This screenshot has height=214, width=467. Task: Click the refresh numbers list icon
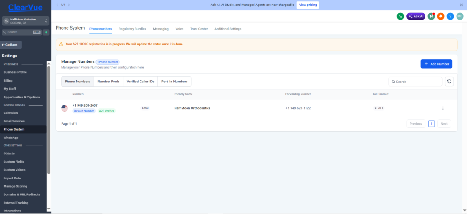click(x=449, y=82)
